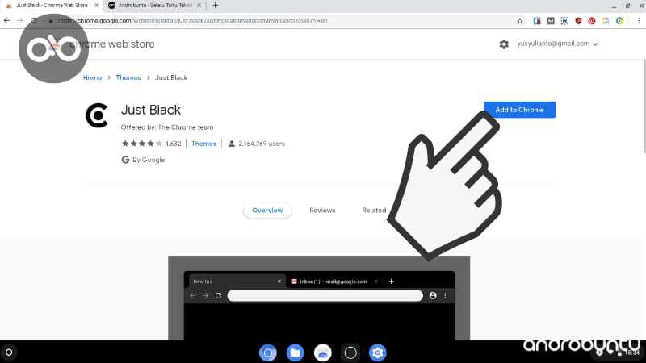Click the red uBlock shield extension icon
The width and height of the screenshot is (646, 363).
(578, 21)
